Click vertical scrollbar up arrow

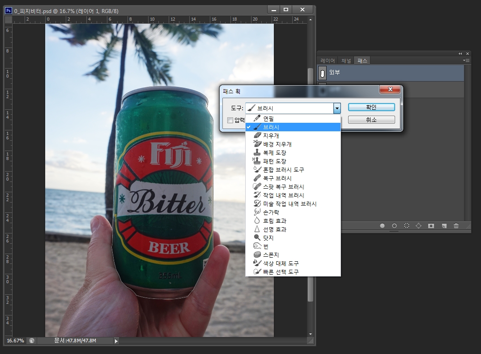point(311,20)
